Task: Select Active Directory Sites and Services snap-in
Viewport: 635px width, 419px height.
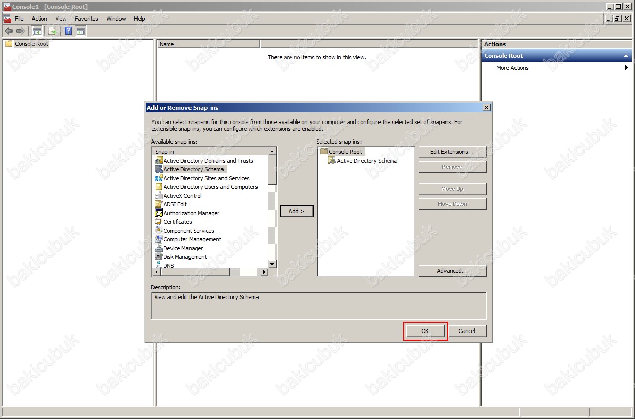Action: point(202,178)
